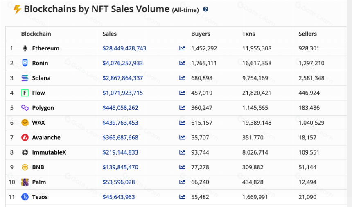Click the Tezos logo icon
The image size is (352, 207).
pos(25,197)
